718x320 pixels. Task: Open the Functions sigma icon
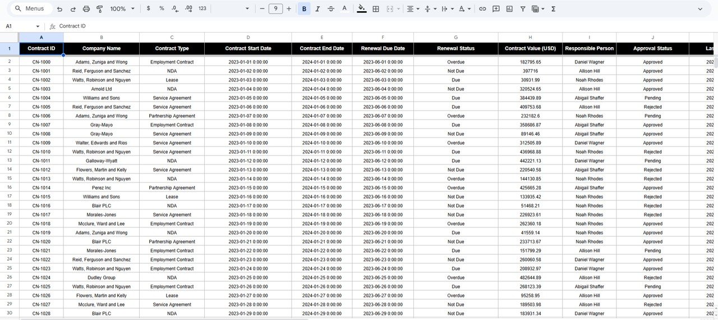[554, 9]
